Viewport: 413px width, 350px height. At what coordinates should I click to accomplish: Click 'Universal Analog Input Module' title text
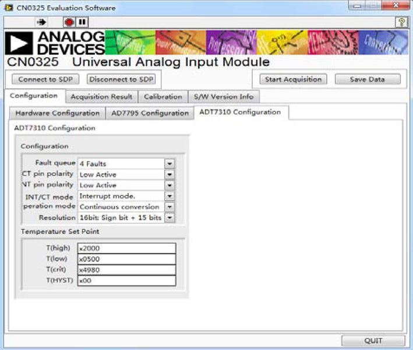171,62
